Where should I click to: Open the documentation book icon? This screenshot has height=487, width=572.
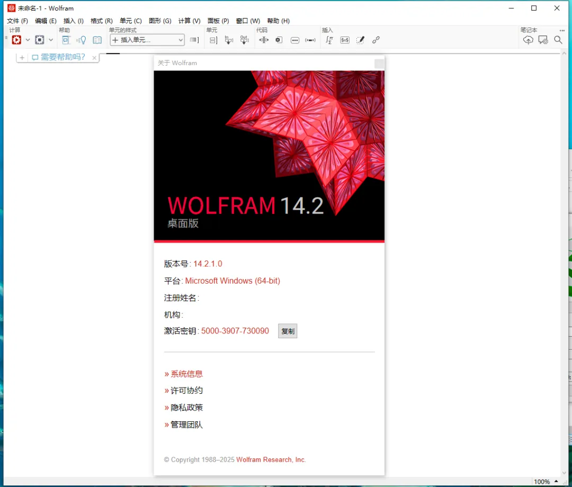[97, 40]
